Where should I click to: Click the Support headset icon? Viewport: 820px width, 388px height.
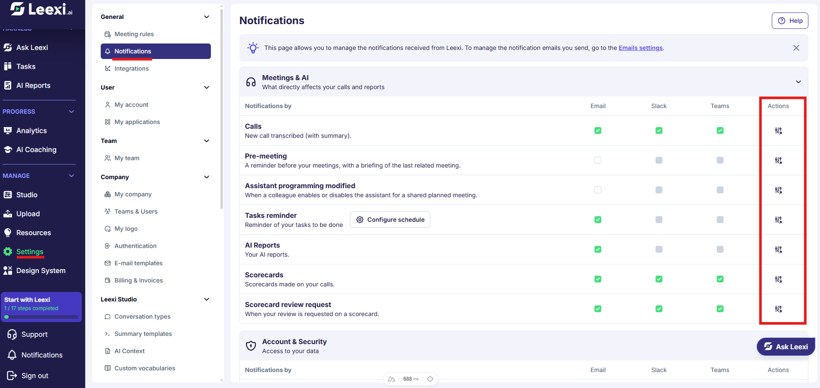click(x=12, y=334)
